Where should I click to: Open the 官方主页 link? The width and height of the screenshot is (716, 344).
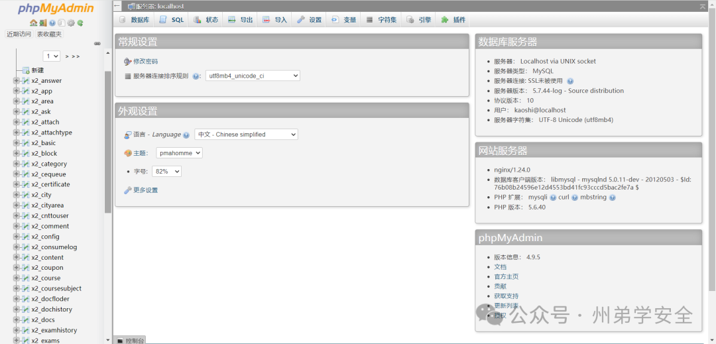coord(506,276)
